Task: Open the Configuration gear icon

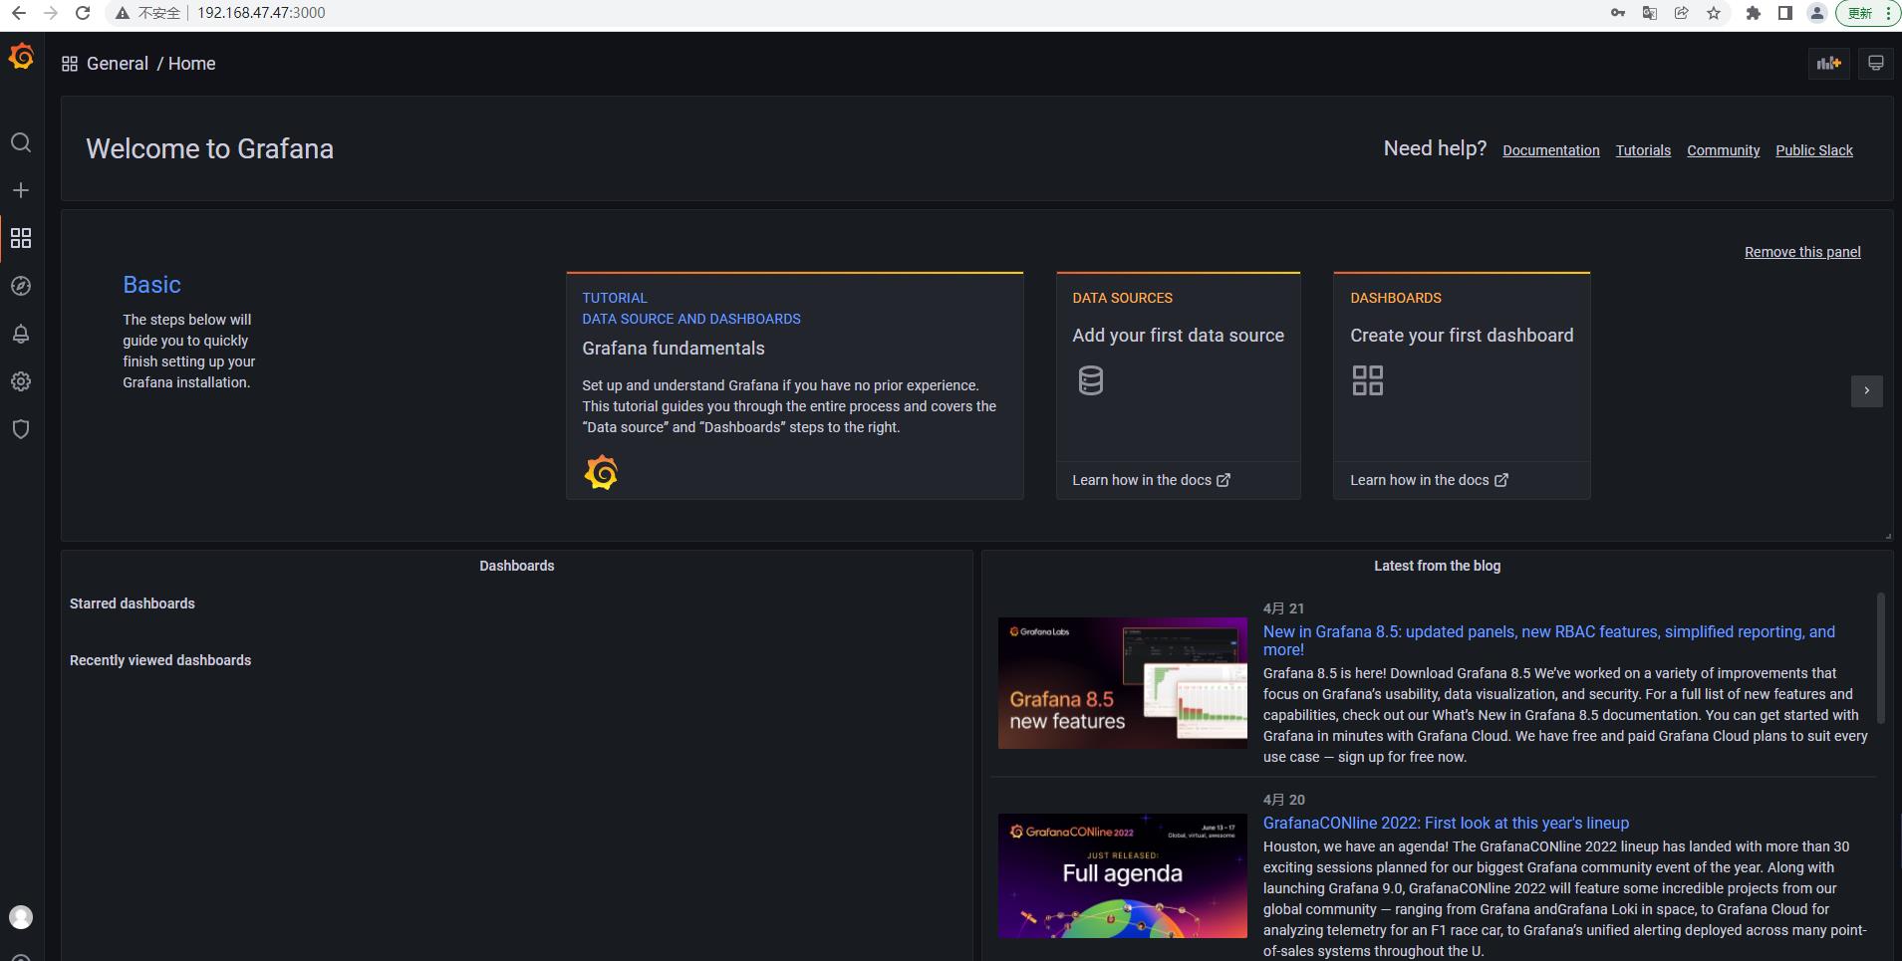Action: (x=21, y=381)
